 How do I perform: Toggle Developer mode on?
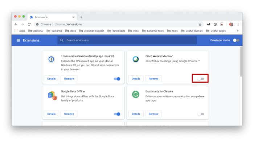236,40
